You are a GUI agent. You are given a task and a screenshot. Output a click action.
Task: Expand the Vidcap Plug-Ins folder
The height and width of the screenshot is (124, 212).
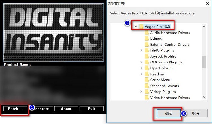[x=141, y=92]
